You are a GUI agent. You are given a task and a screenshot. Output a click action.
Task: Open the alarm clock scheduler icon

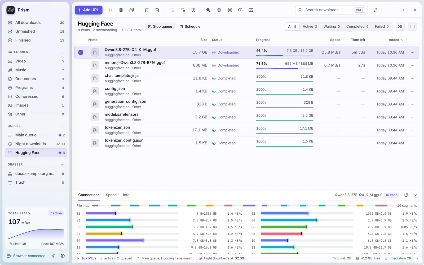[x=193, y=10]
